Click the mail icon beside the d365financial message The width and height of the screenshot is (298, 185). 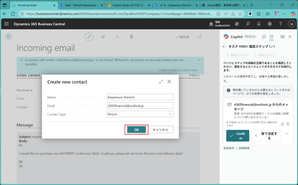point(229,104)
